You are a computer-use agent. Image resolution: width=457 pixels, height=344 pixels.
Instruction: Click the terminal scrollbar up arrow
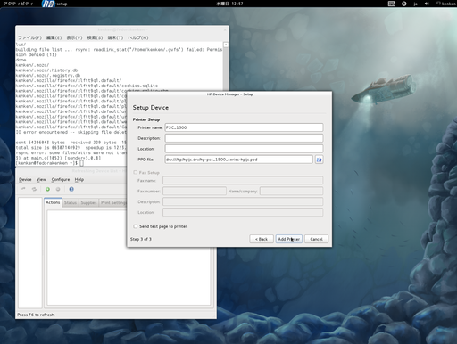pos(226,45)
